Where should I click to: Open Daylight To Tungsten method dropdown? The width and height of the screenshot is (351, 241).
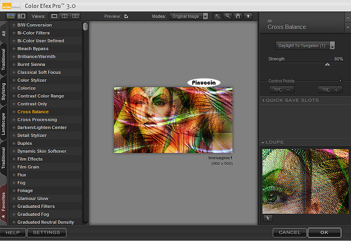click(x=305, y=46)
